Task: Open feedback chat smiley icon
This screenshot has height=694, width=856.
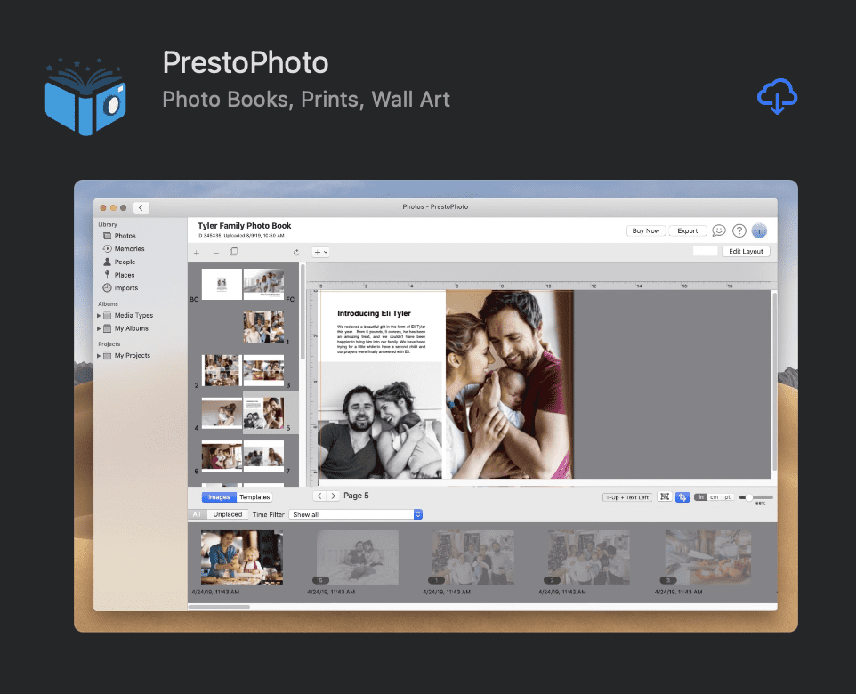Action: (x=719, y=231)
